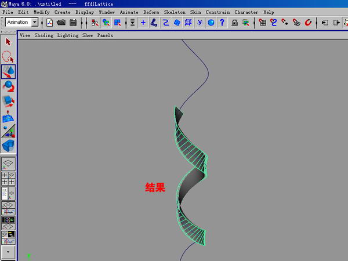Click the highlight selection mode icon
Screen dimensions: 348x261
click(246, 23)
